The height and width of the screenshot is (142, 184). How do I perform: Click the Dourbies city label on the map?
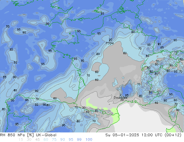(x=120, y=97)
